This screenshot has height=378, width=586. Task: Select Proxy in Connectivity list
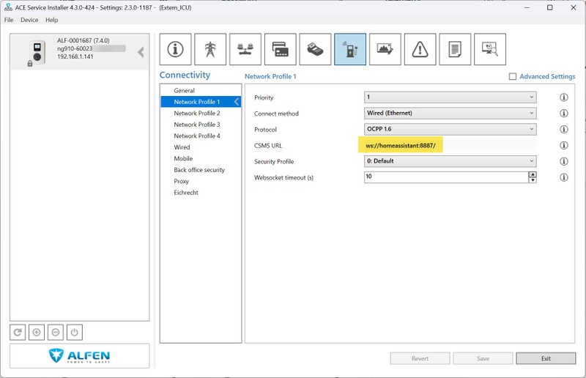201,181
